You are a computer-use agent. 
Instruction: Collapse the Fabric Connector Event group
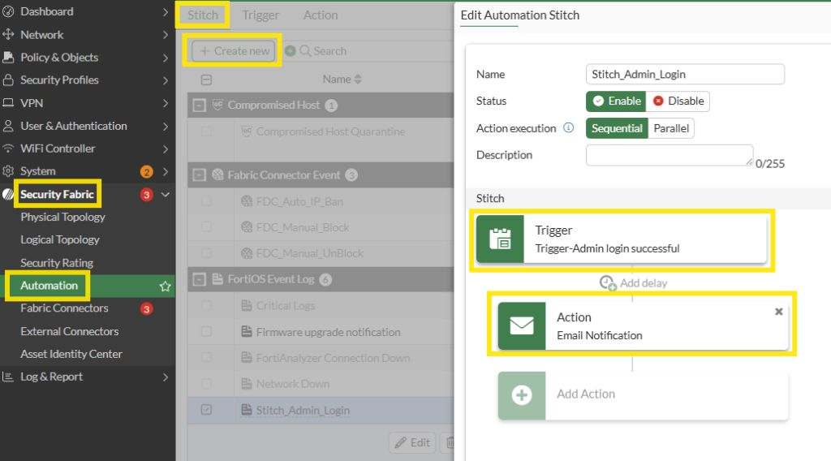coord(200,174)
